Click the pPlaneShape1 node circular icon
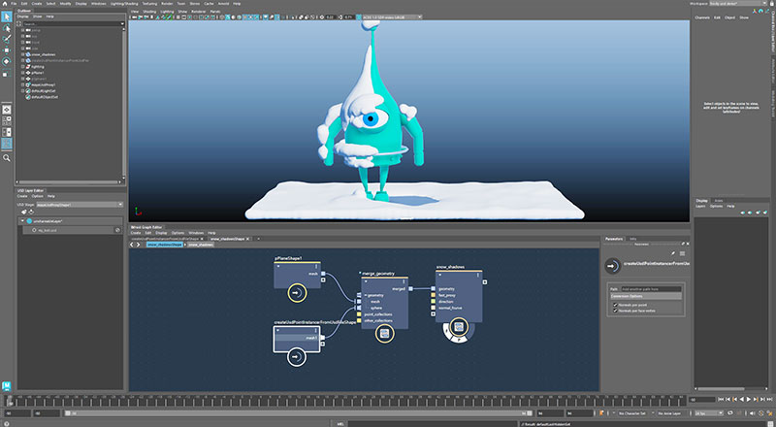 click(297, 293)
